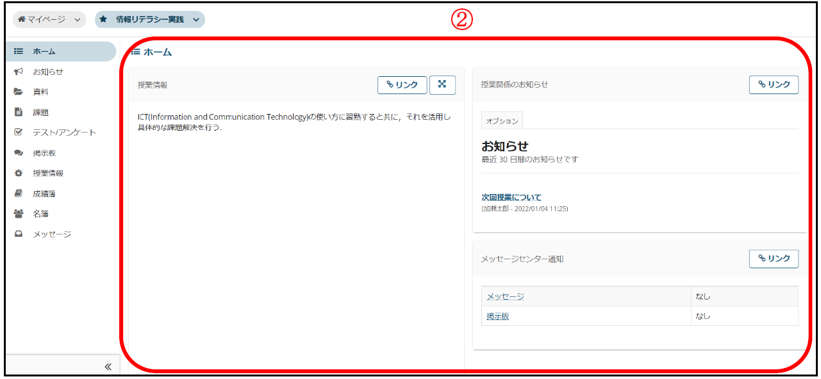
Task: Click 最近 30 日間のお知らせです text
Action: point(530,159)
